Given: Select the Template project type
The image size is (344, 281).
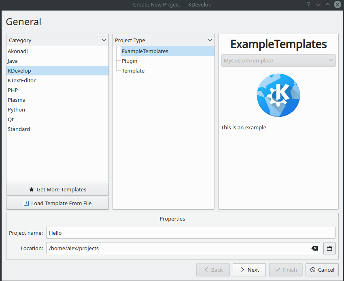Looking at the screenshot, I should 168,71.
